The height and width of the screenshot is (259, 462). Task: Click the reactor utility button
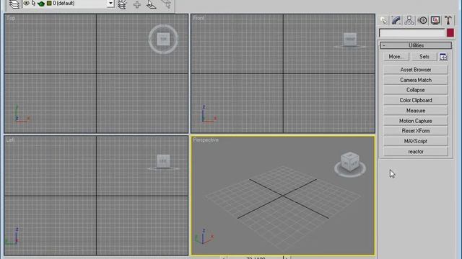pos(416,152)
